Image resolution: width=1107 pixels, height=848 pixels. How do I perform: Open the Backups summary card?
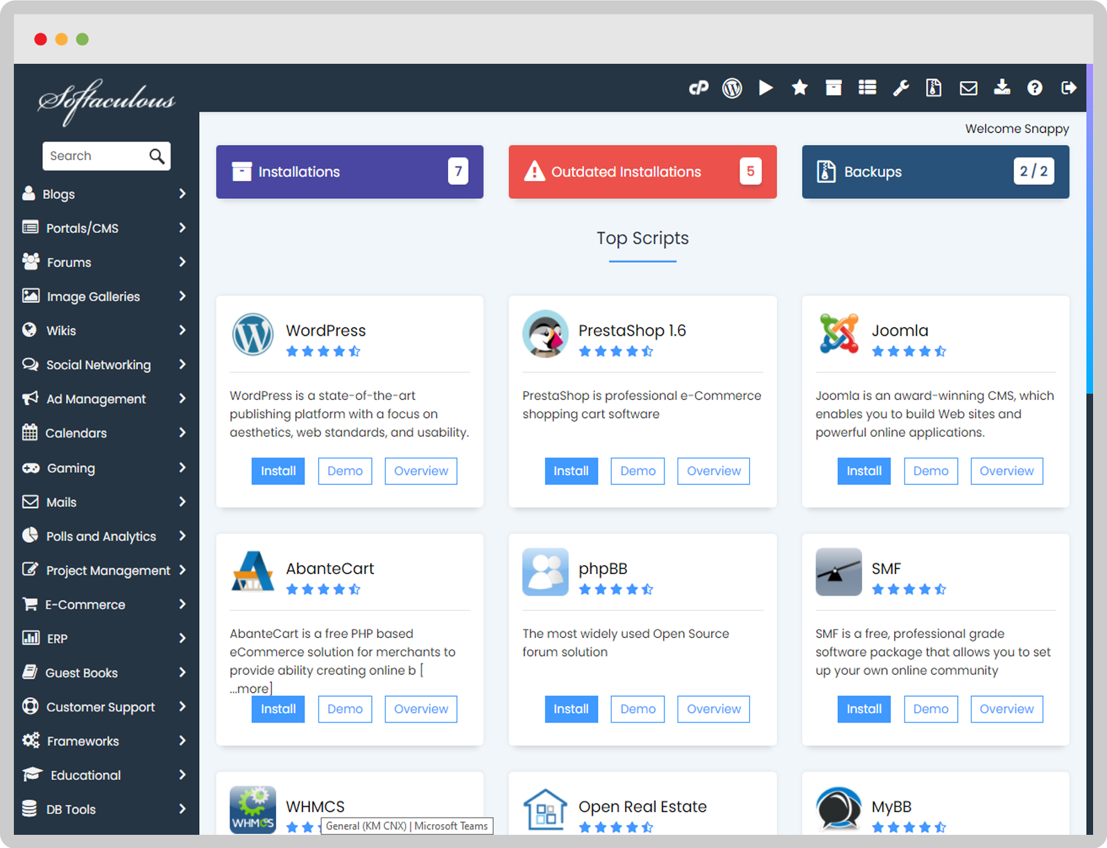tap(935, 172)
